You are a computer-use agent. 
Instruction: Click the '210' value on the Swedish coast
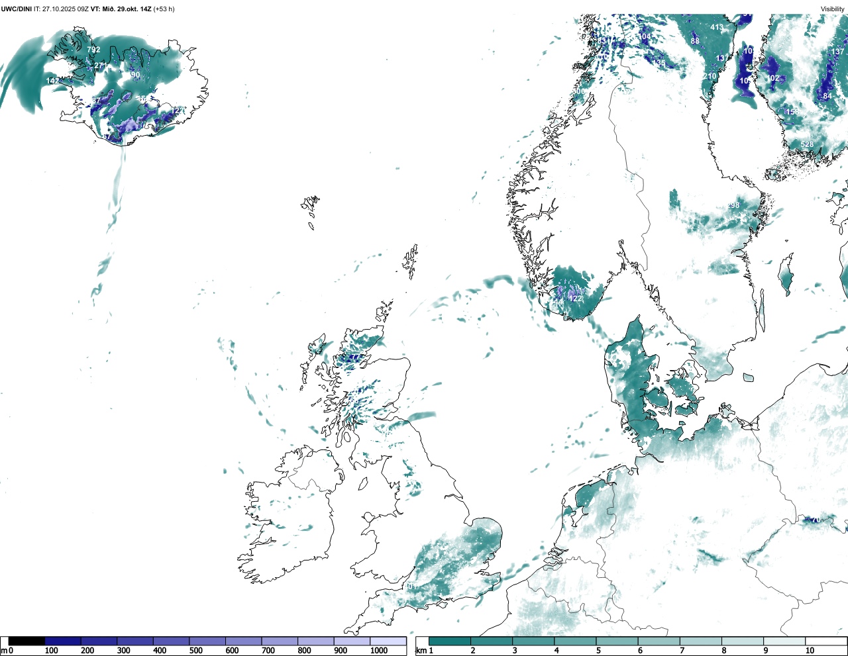710,76
